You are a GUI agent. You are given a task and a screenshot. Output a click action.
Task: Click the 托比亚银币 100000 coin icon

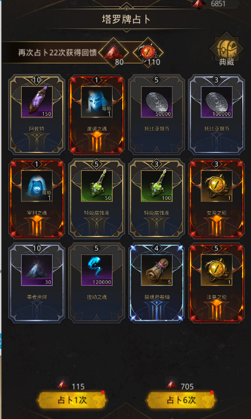tap(217, 102)
